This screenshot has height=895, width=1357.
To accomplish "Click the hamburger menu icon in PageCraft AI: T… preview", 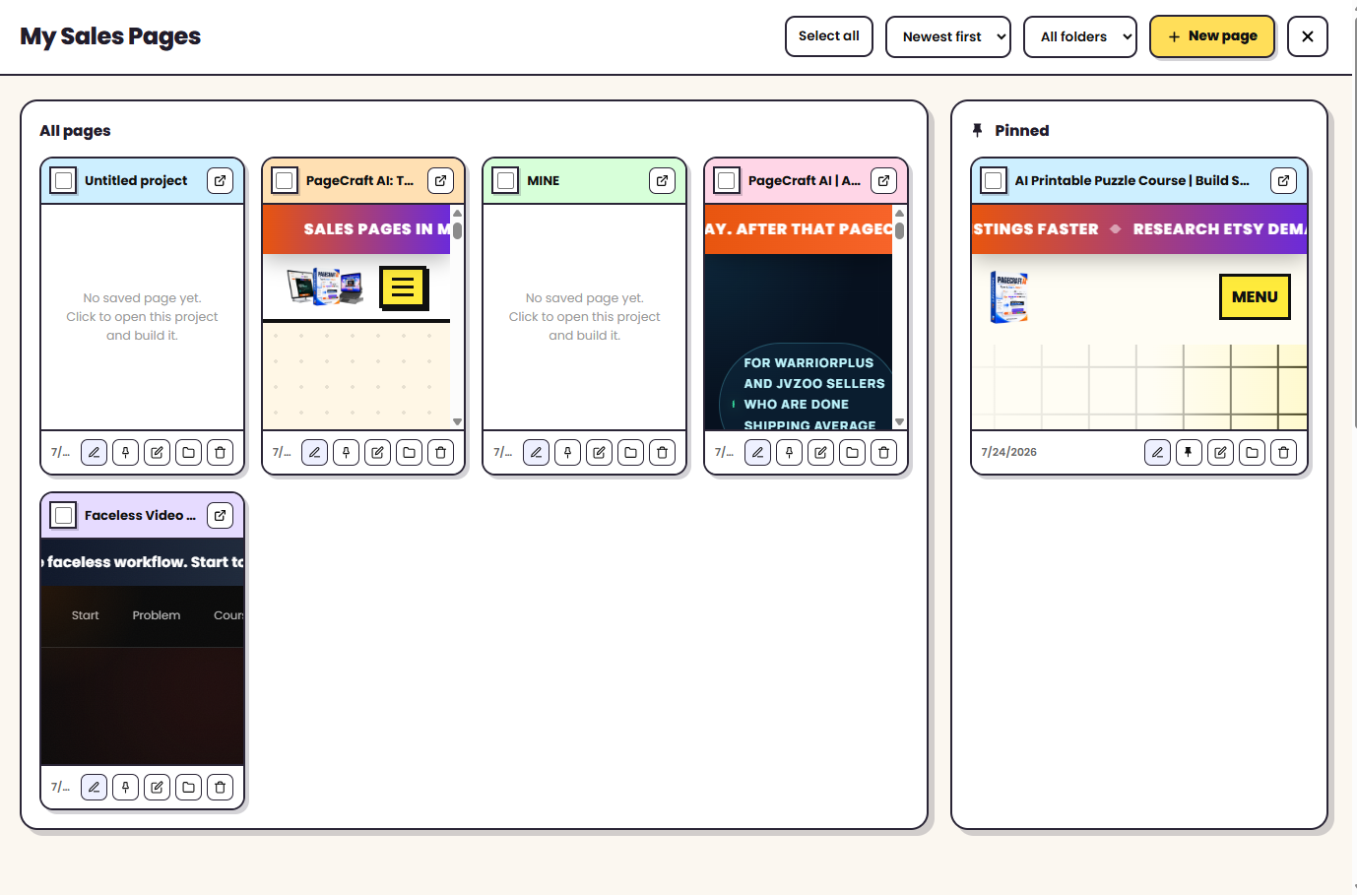I will click(403, 288).
